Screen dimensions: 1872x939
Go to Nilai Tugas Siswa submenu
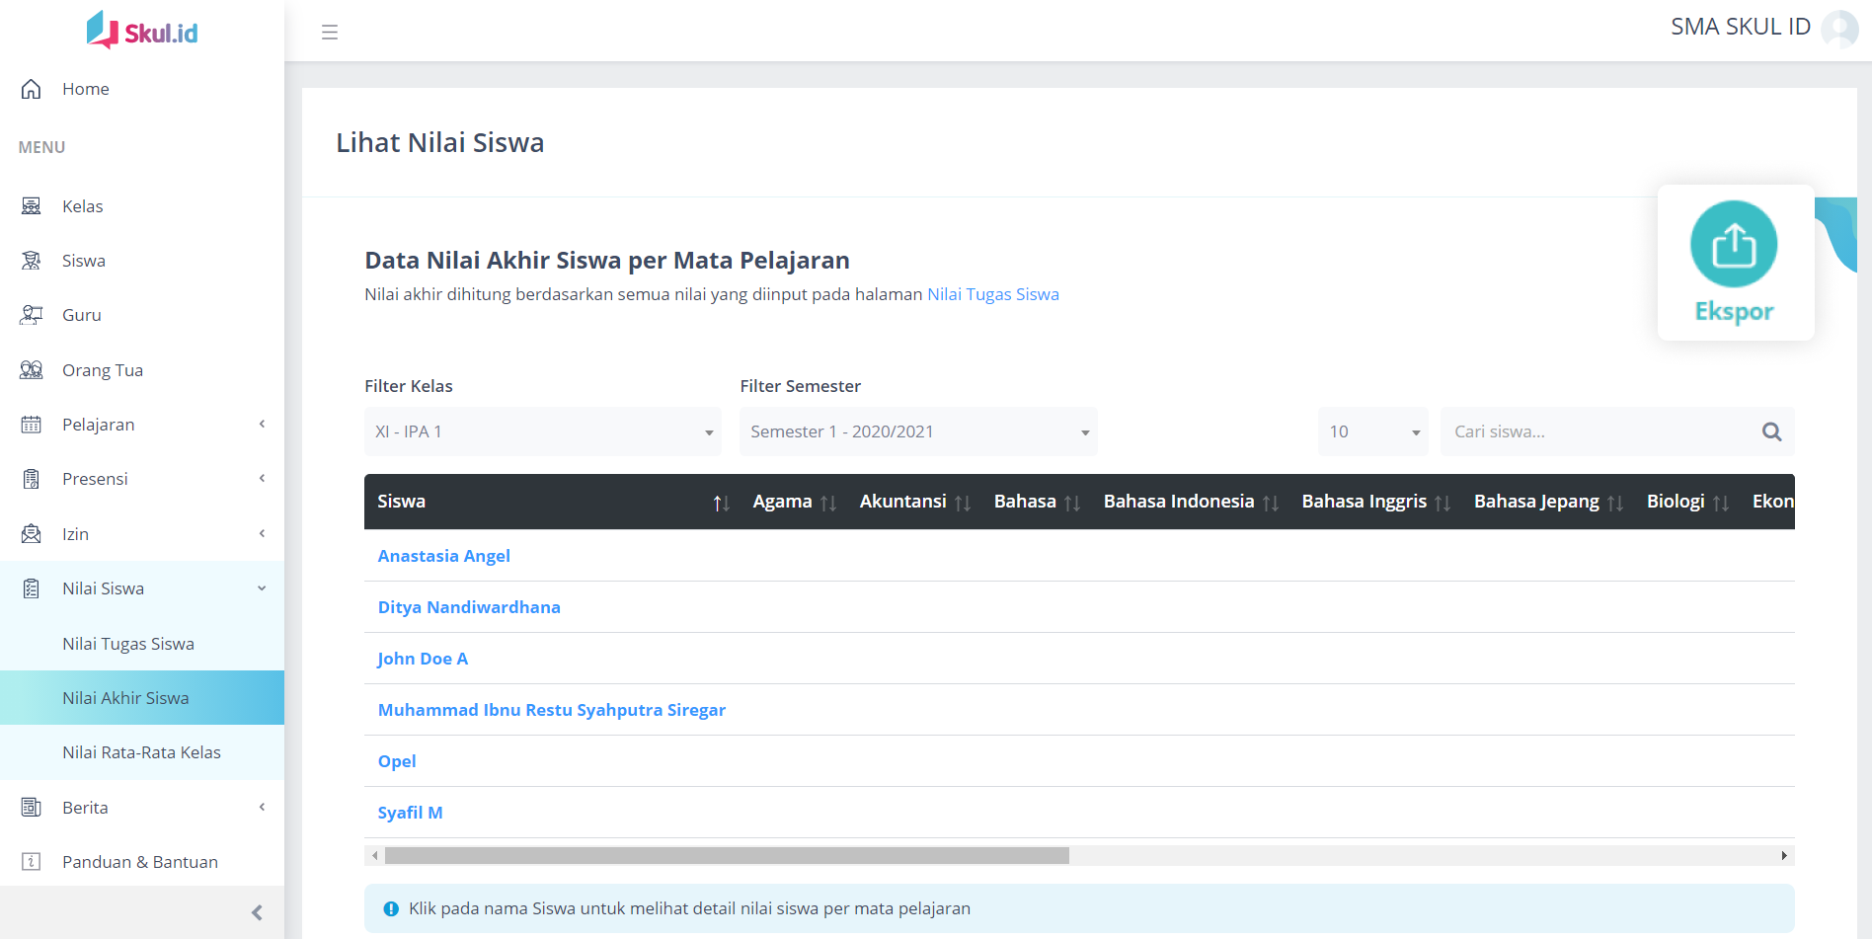point(128,644)
